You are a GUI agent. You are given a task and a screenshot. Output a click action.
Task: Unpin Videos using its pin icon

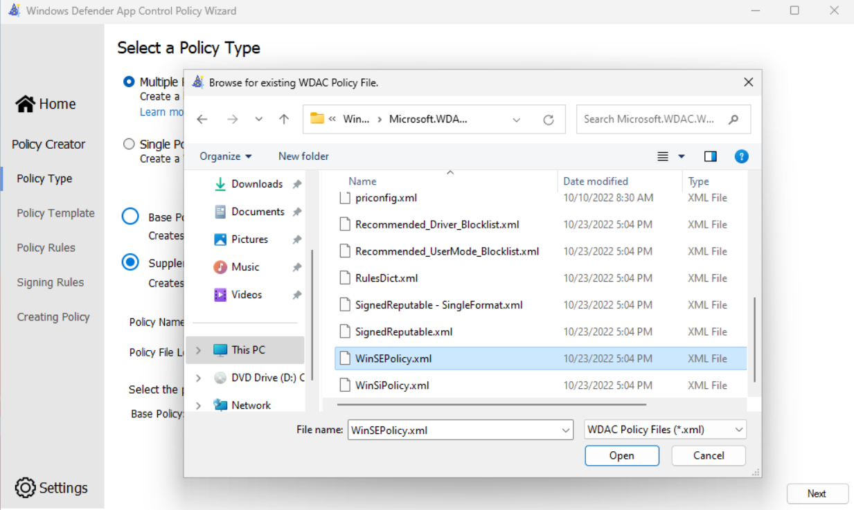coord(296,295)
